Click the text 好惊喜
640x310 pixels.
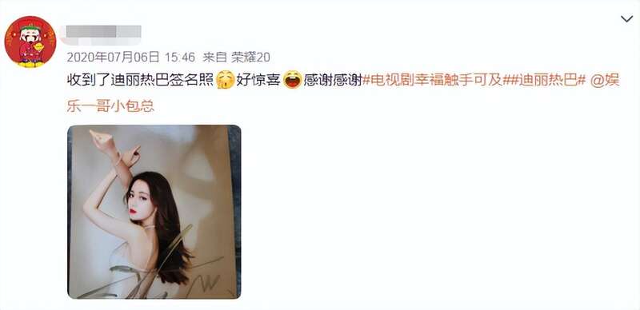click(258, 81)
